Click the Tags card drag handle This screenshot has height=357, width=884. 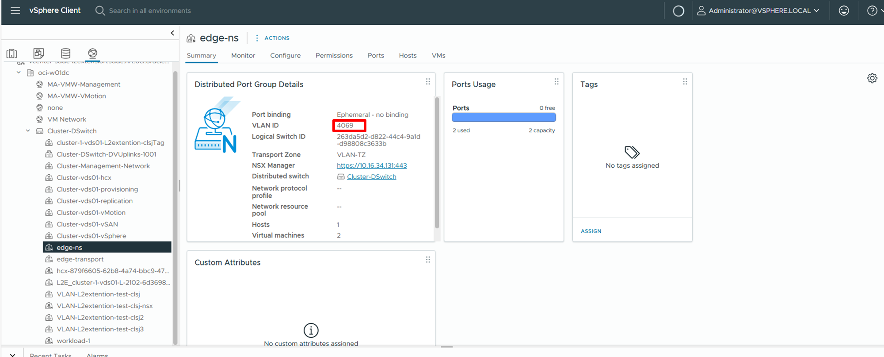coord(685,81)
